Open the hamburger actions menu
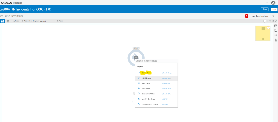 click(x=273, y=16)
